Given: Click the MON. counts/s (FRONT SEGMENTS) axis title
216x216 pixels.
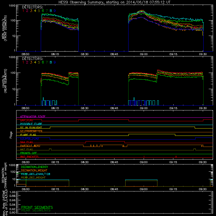Looking at the screenshot, I should tap(4, 28).
